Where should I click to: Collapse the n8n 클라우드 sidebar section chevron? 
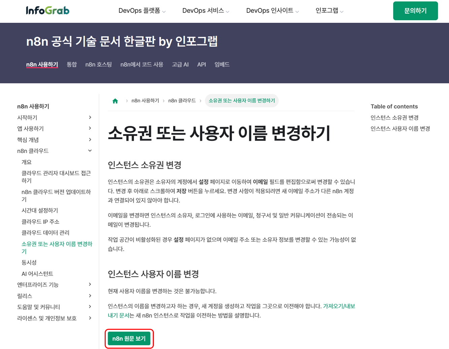[90, 151]
